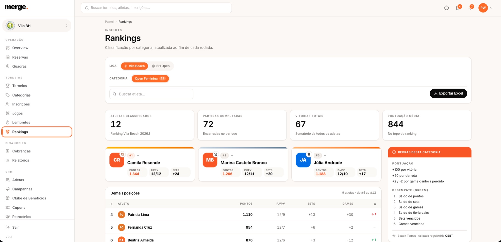Click the Exportar Excel button
Image resolution: width=501 pixels, height=242 pixels.
coord(448,94)
